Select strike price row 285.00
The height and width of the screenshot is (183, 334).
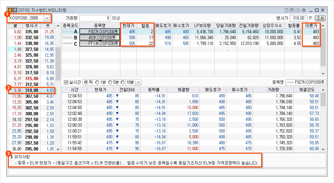[32, 149]
